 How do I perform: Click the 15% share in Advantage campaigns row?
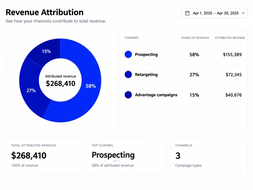(194, 95)
